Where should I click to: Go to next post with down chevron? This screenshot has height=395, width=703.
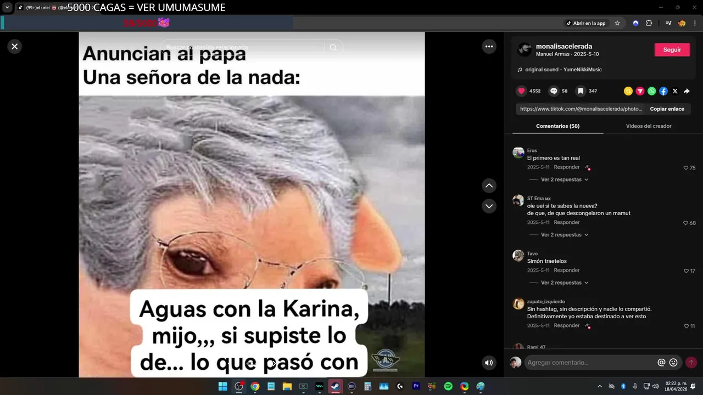pos(489,206)
